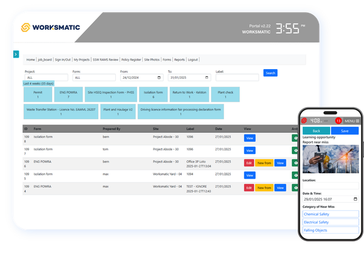
Task: Click the blue Search button
Action: click(x=270, y=73)
